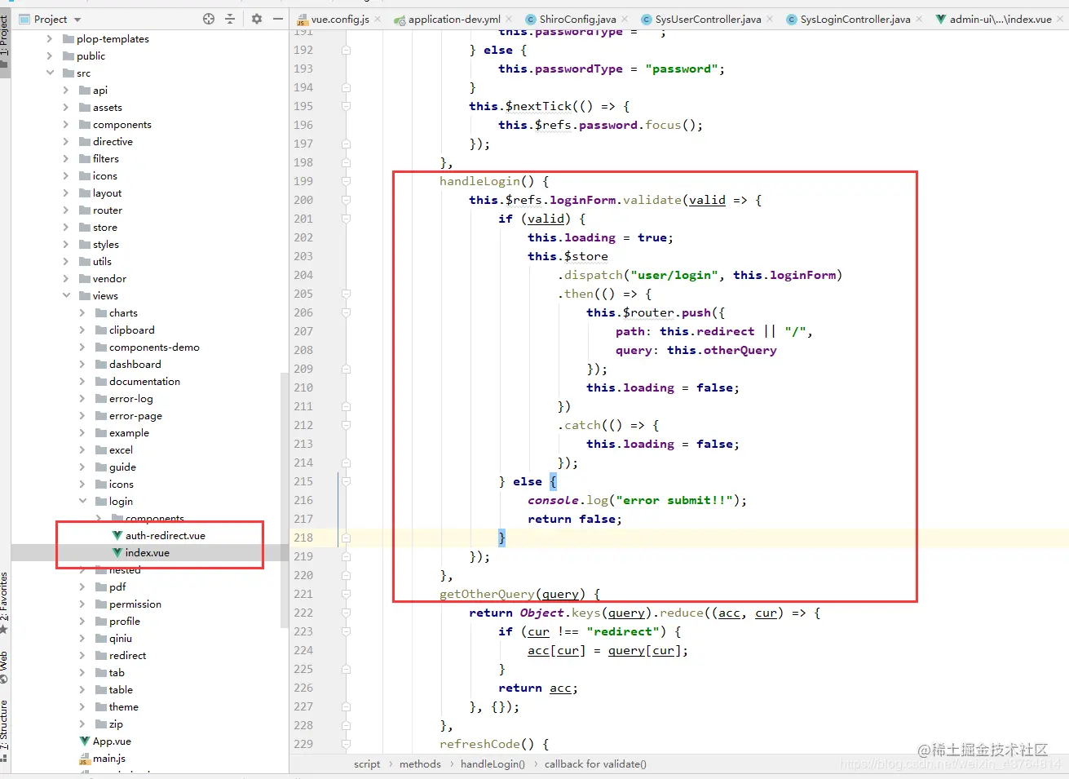Switch to ShiroConfig.java tab
This screenshot has height=779, width=1069.
577,19
